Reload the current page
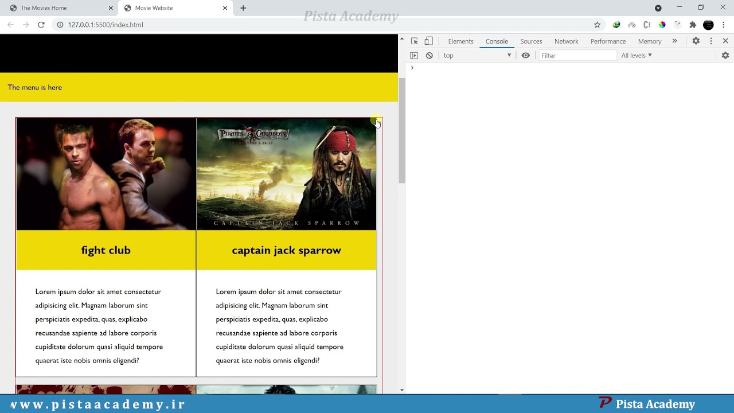 click(41, 25)
